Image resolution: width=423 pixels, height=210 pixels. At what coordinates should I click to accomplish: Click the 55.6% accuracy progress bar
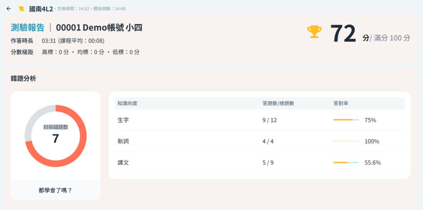[346, 162]
